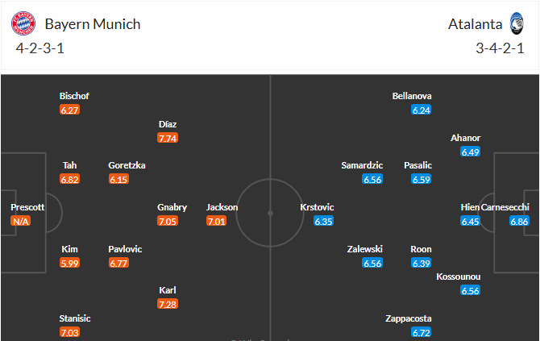This screenshot has height=341, width=540.
Task: Click Gnabry's 7.05 rating badge
Action: pyautogui.click(x=168, y=221)
